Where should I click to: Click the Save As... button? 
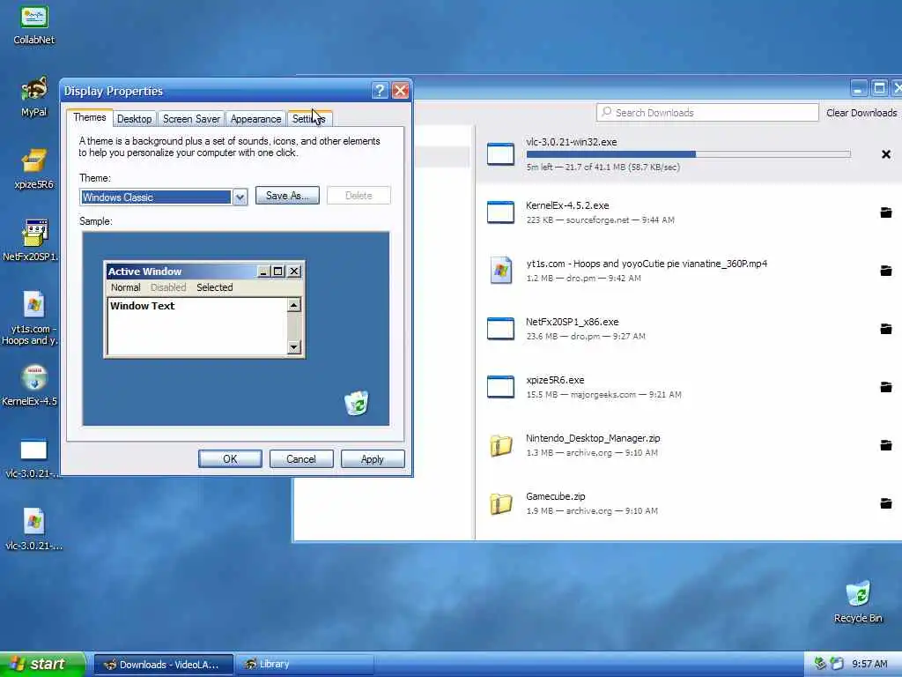pyautogui.click(x=287, y=196)
